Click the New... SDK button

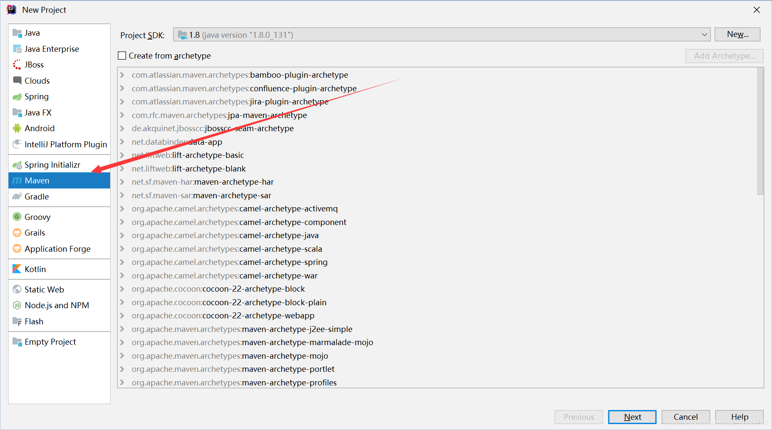(738, 34)
